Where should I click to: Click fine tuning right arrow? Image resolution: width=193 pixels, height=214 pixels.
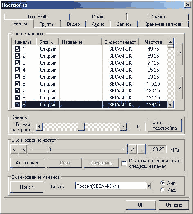(123, 127)
